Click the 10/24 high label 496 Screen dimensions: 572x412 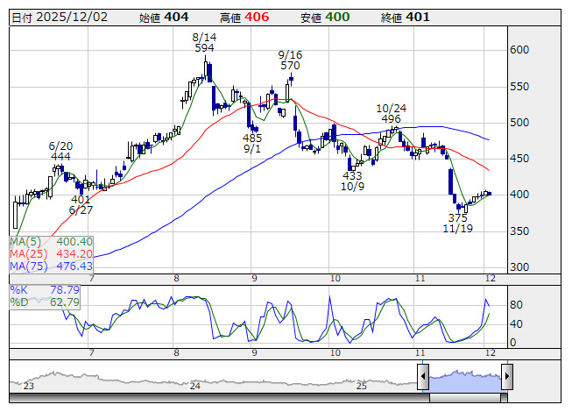(x=391, y=118)
